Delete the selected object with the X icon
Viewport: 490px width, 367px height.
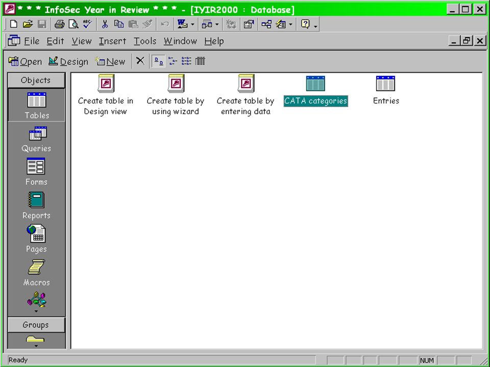coord(140,61)
